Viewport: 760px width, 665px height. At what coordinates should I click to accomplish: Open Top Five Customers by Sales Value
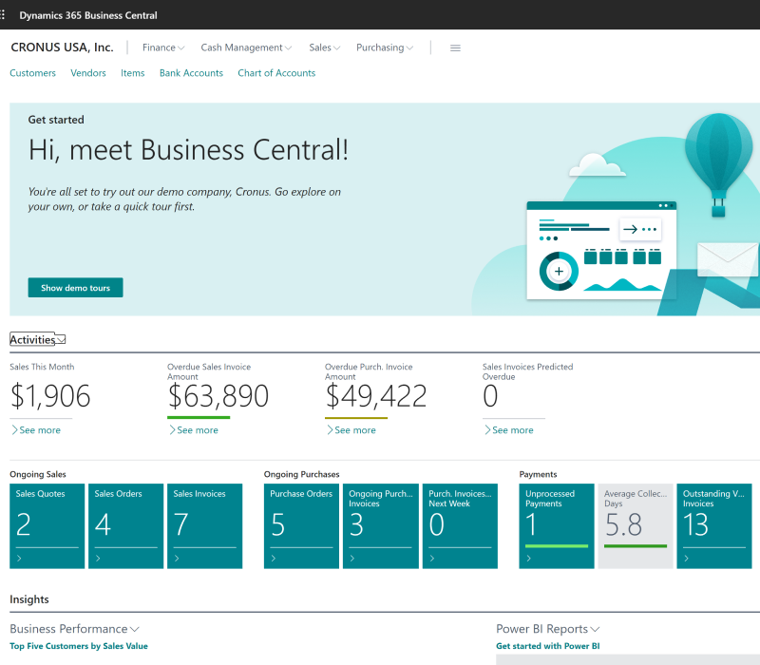coord(79,646)
